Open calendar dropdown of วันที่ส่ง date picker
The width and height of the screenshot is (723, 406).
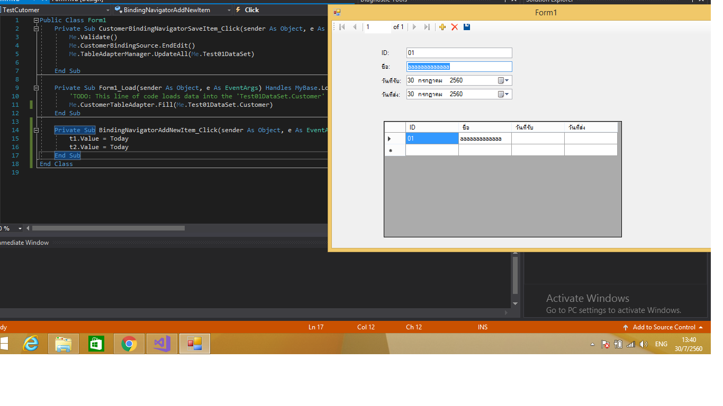503,94
